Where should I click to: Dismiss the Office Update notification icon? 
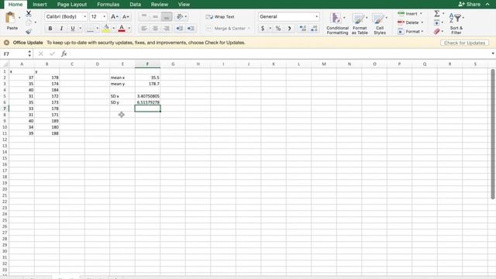click(6, 43)
